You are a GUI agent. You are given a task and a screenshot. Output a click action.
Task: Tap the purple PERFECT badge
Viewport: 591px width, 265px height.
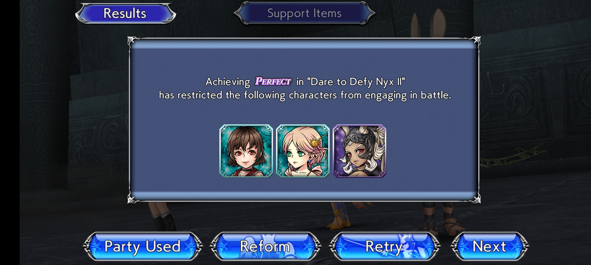(x=273, y=82)
